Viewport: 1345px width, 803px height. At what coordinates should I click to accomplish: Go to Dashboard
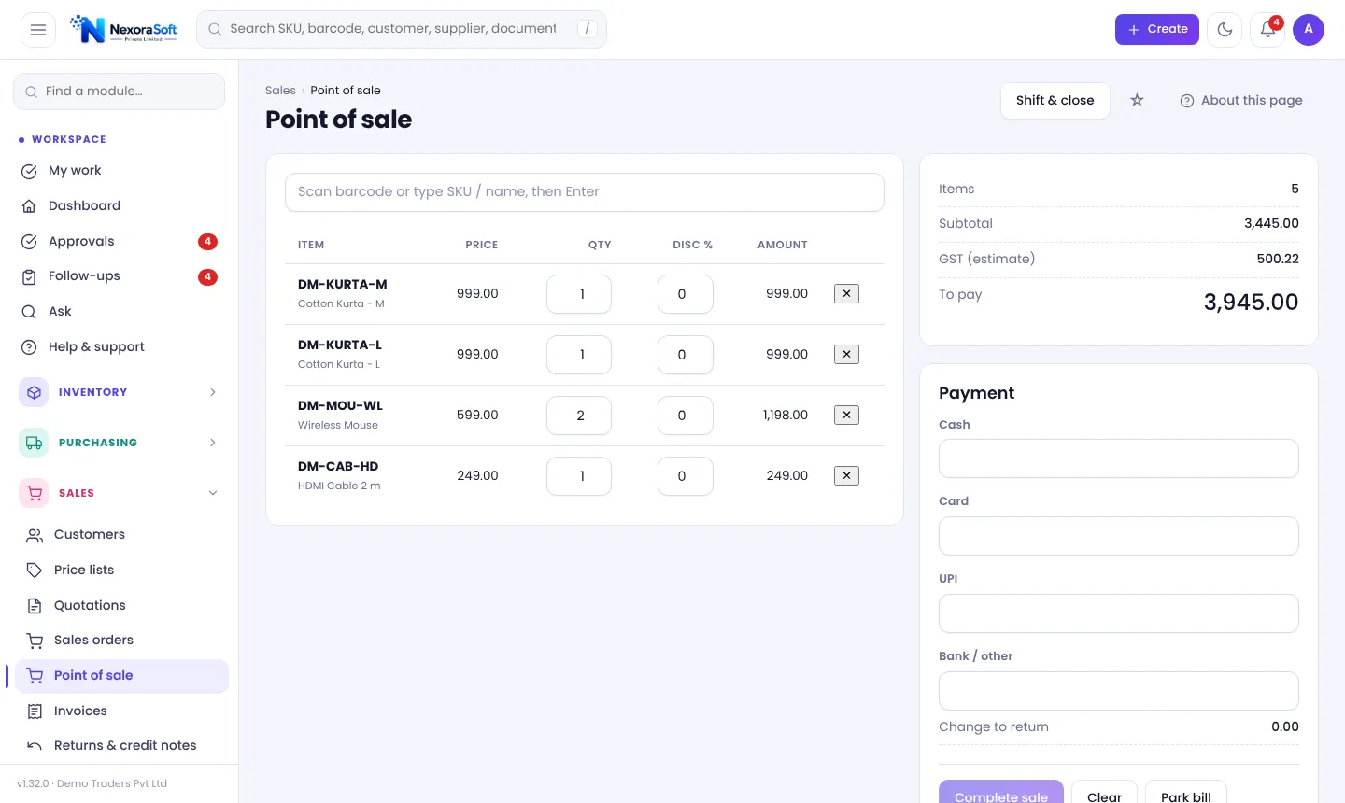pyautogui.click(x=119, y=206)
